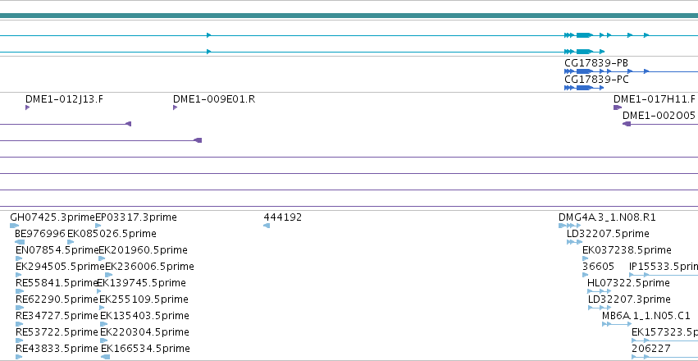698x361 pixels.
Task: Select the RE53722.5prime label
Action: pyautogui.click(x=57, y=332)
